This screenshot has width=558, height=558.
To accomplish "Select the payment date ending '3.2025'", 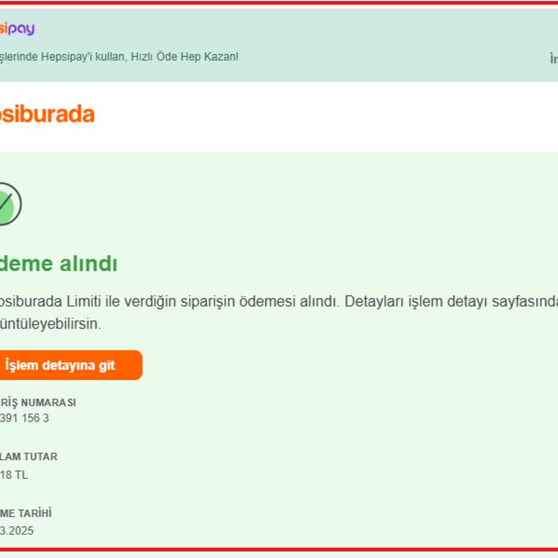I will pyautogui.click(x=17, y=530).
